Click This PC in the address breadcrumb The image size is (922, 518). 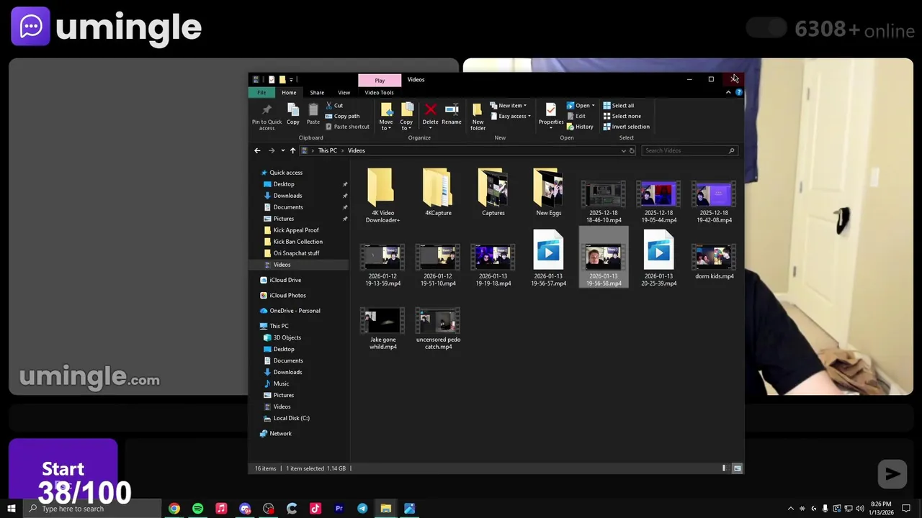[x=328, y=150]
